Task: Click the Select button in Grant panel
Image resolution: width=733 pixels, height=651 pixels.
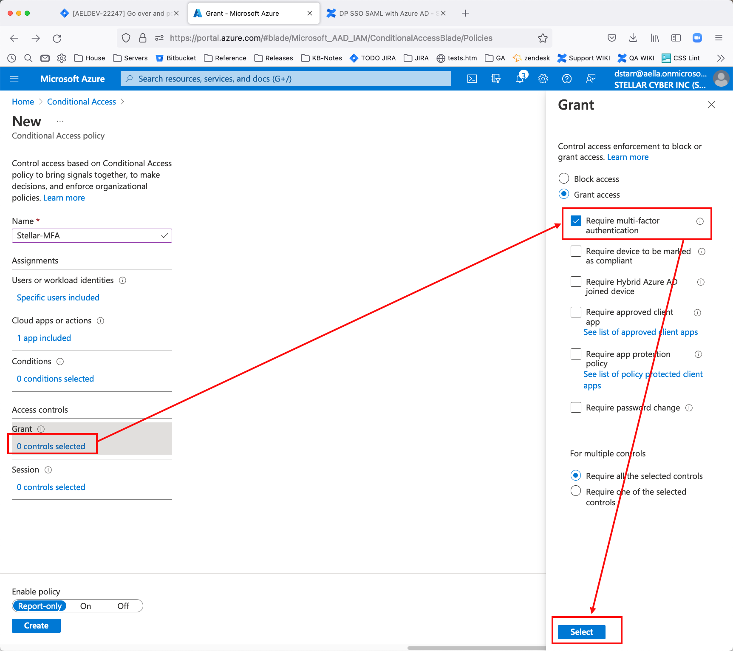Action: [581, 632]
